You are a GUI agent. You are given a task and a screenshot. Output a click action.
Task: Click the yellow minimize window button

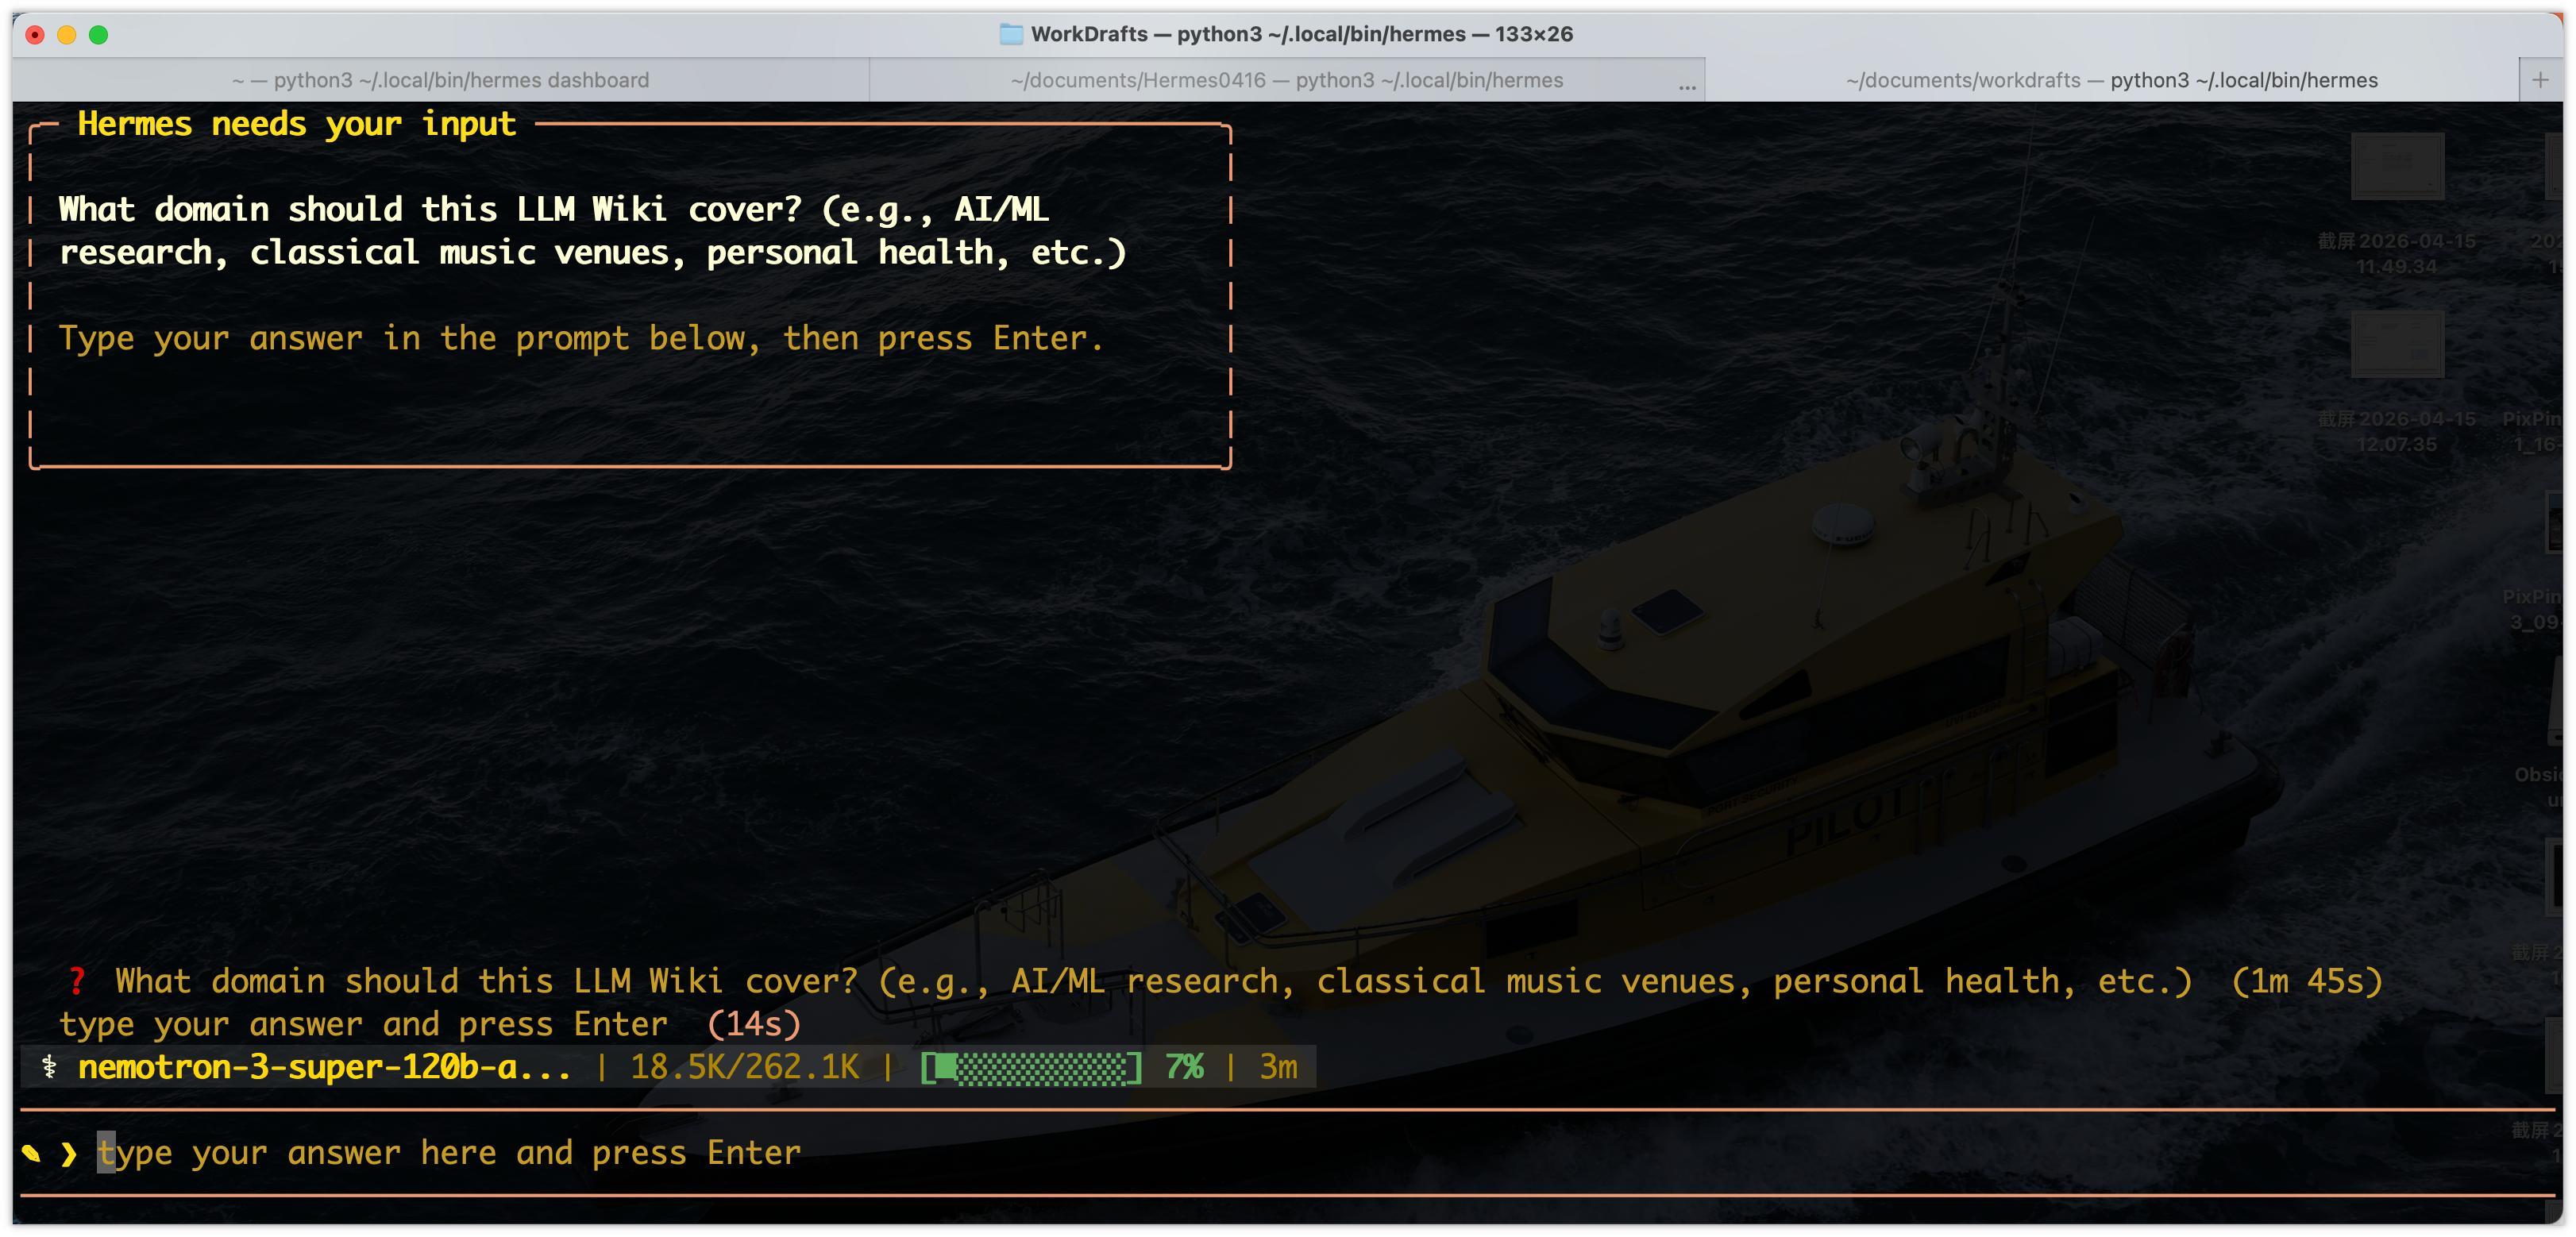tap(67, 35)
